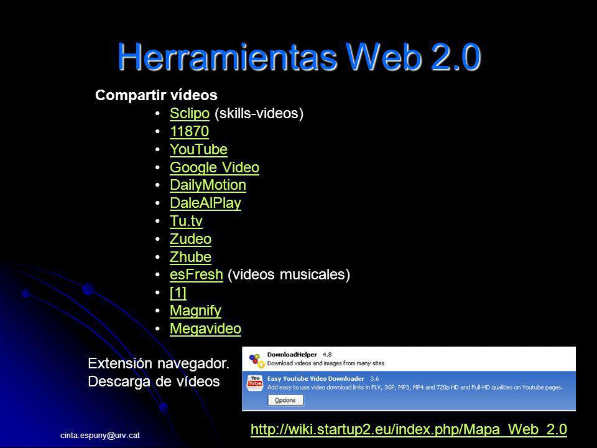Open the Zudeo link
Screen dimensions: 597x448
tap(190, 239)
